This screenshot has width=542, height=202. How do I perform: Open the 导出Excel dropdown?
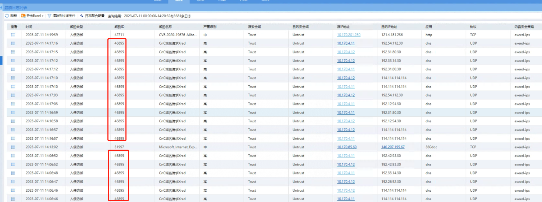click(32, 16)
